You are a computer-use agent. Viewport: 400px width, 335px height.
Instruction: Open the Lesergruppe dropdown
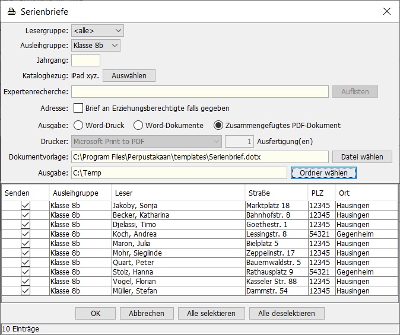click(97, 30)
